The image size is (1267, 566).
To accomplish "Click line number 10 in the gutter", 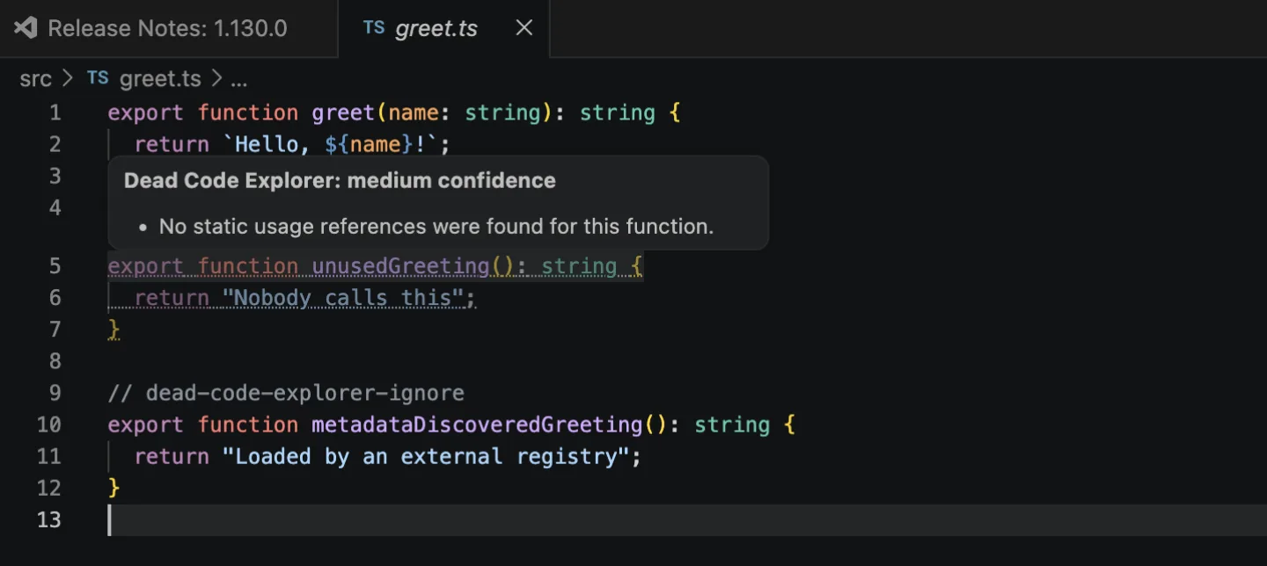I will [49, 424].
